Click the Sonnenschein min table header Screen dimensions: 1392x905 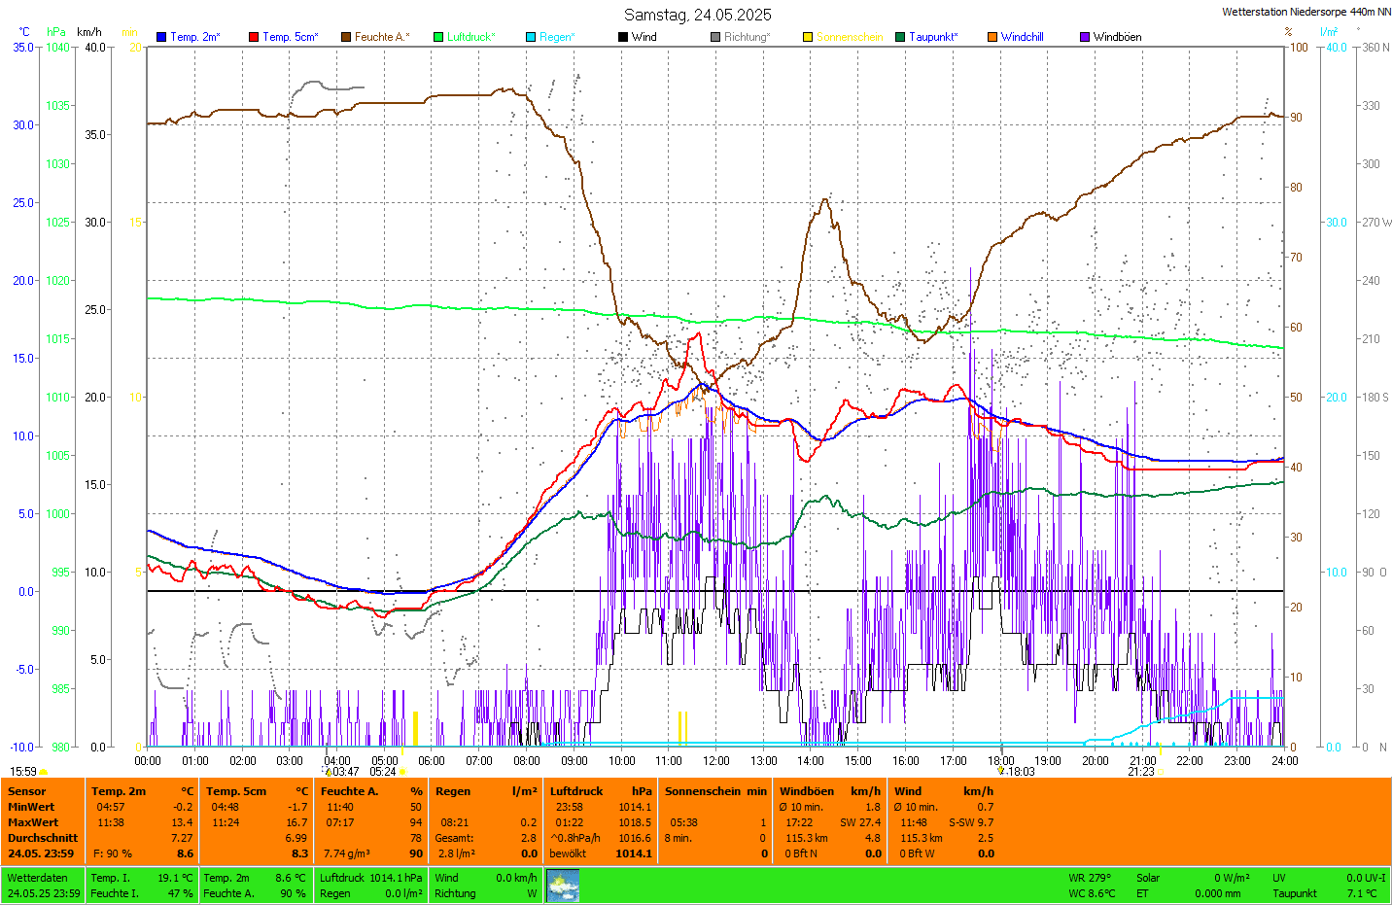[715, 791]
